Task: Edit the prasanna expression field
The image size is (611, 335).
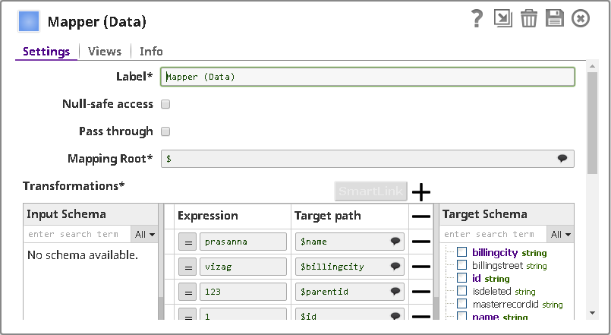Action: pyautogui.click(x=243, y=242)
